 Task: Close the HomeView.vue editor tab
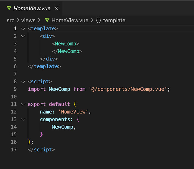coord(57,8)
